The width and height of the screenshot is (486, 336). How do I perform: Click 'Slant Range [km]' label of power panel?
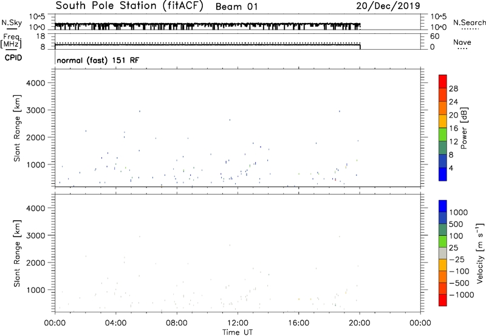17,128
